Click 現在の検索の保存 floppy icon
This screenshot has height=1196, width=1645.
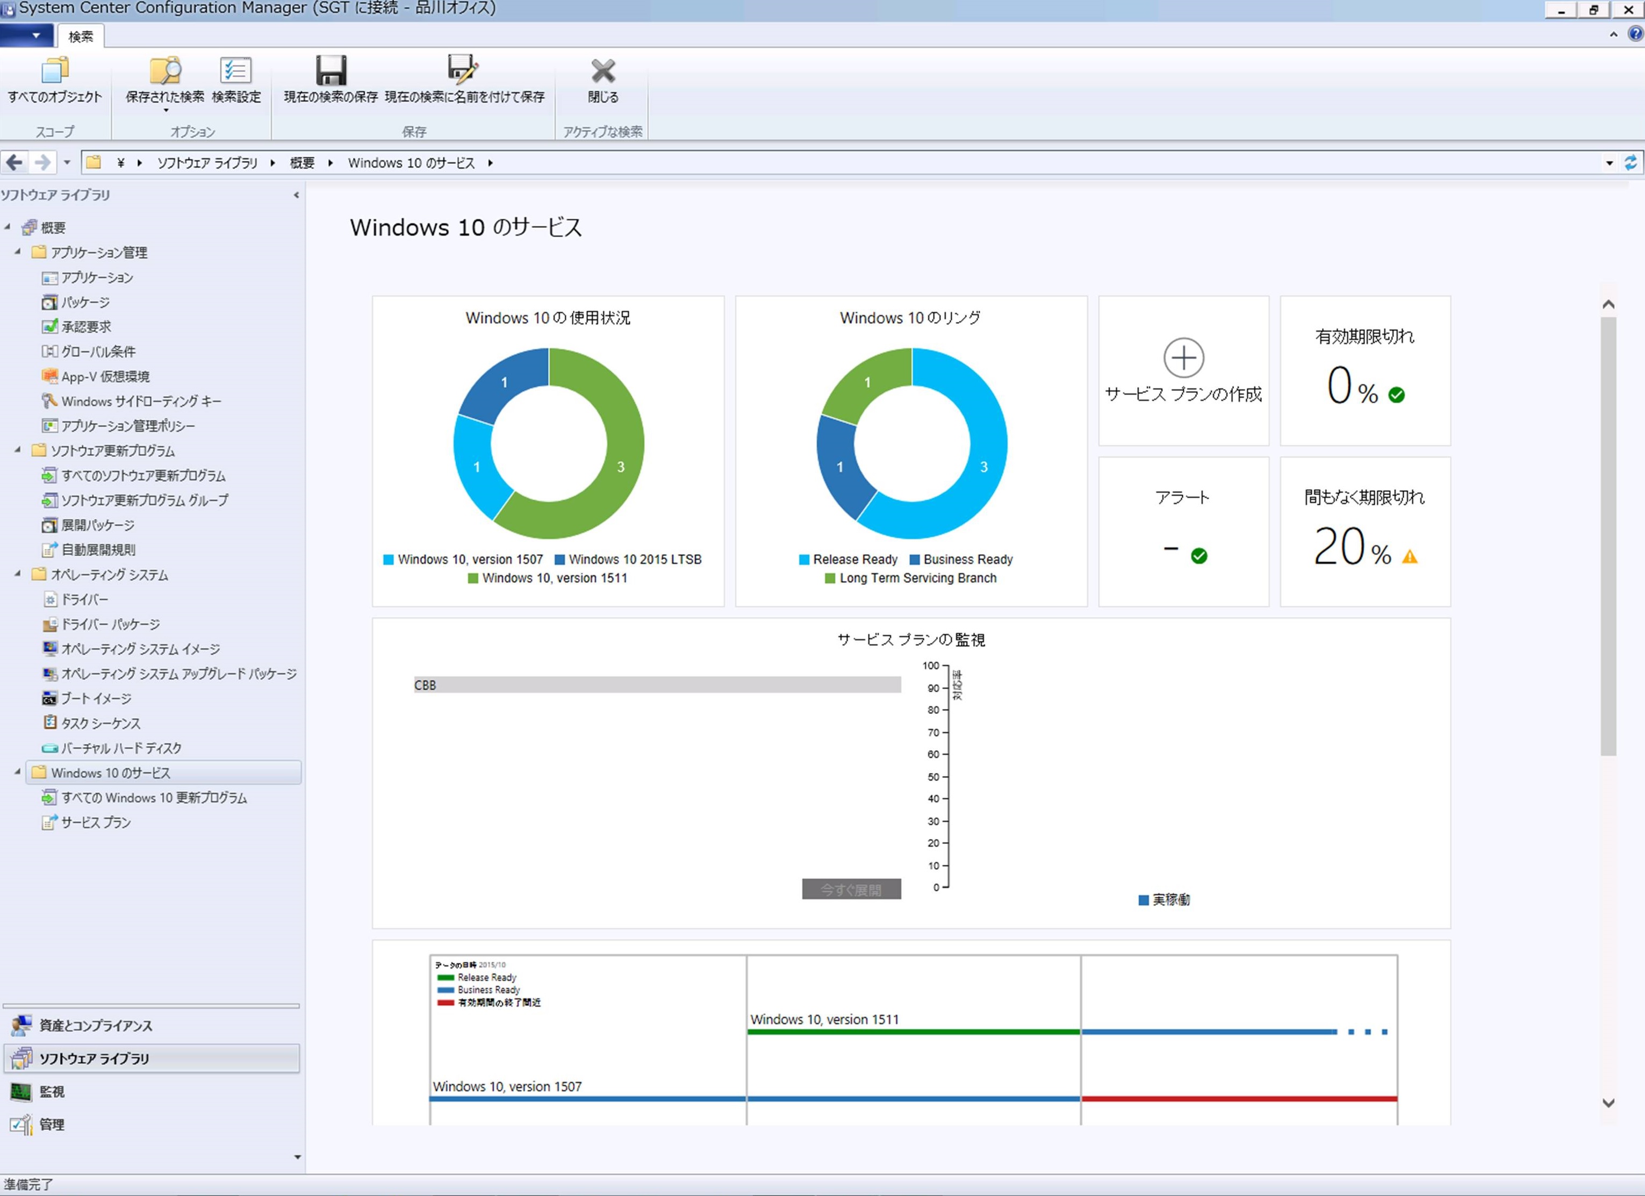tap(331, 70)
